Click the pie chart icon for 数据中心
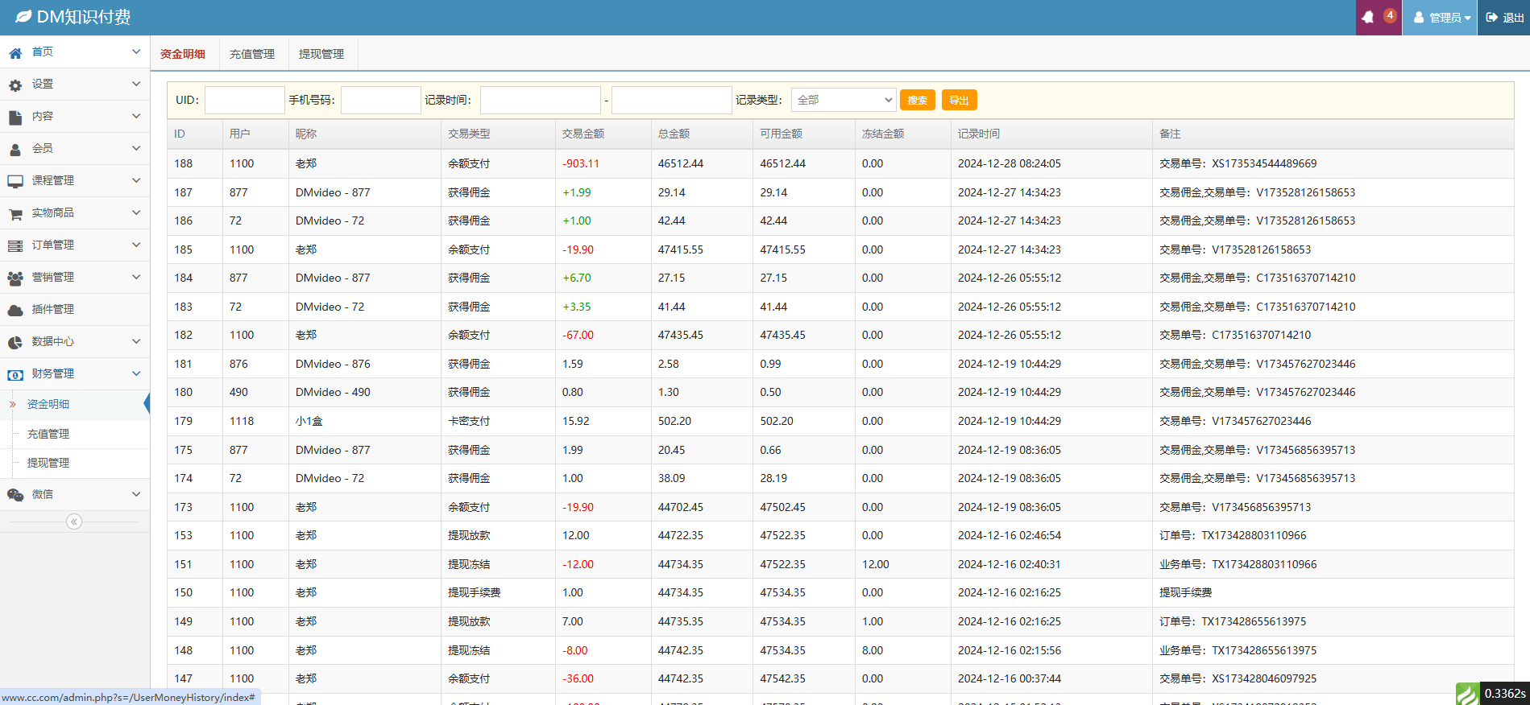 pyautogui.click(x=15, y=342)
